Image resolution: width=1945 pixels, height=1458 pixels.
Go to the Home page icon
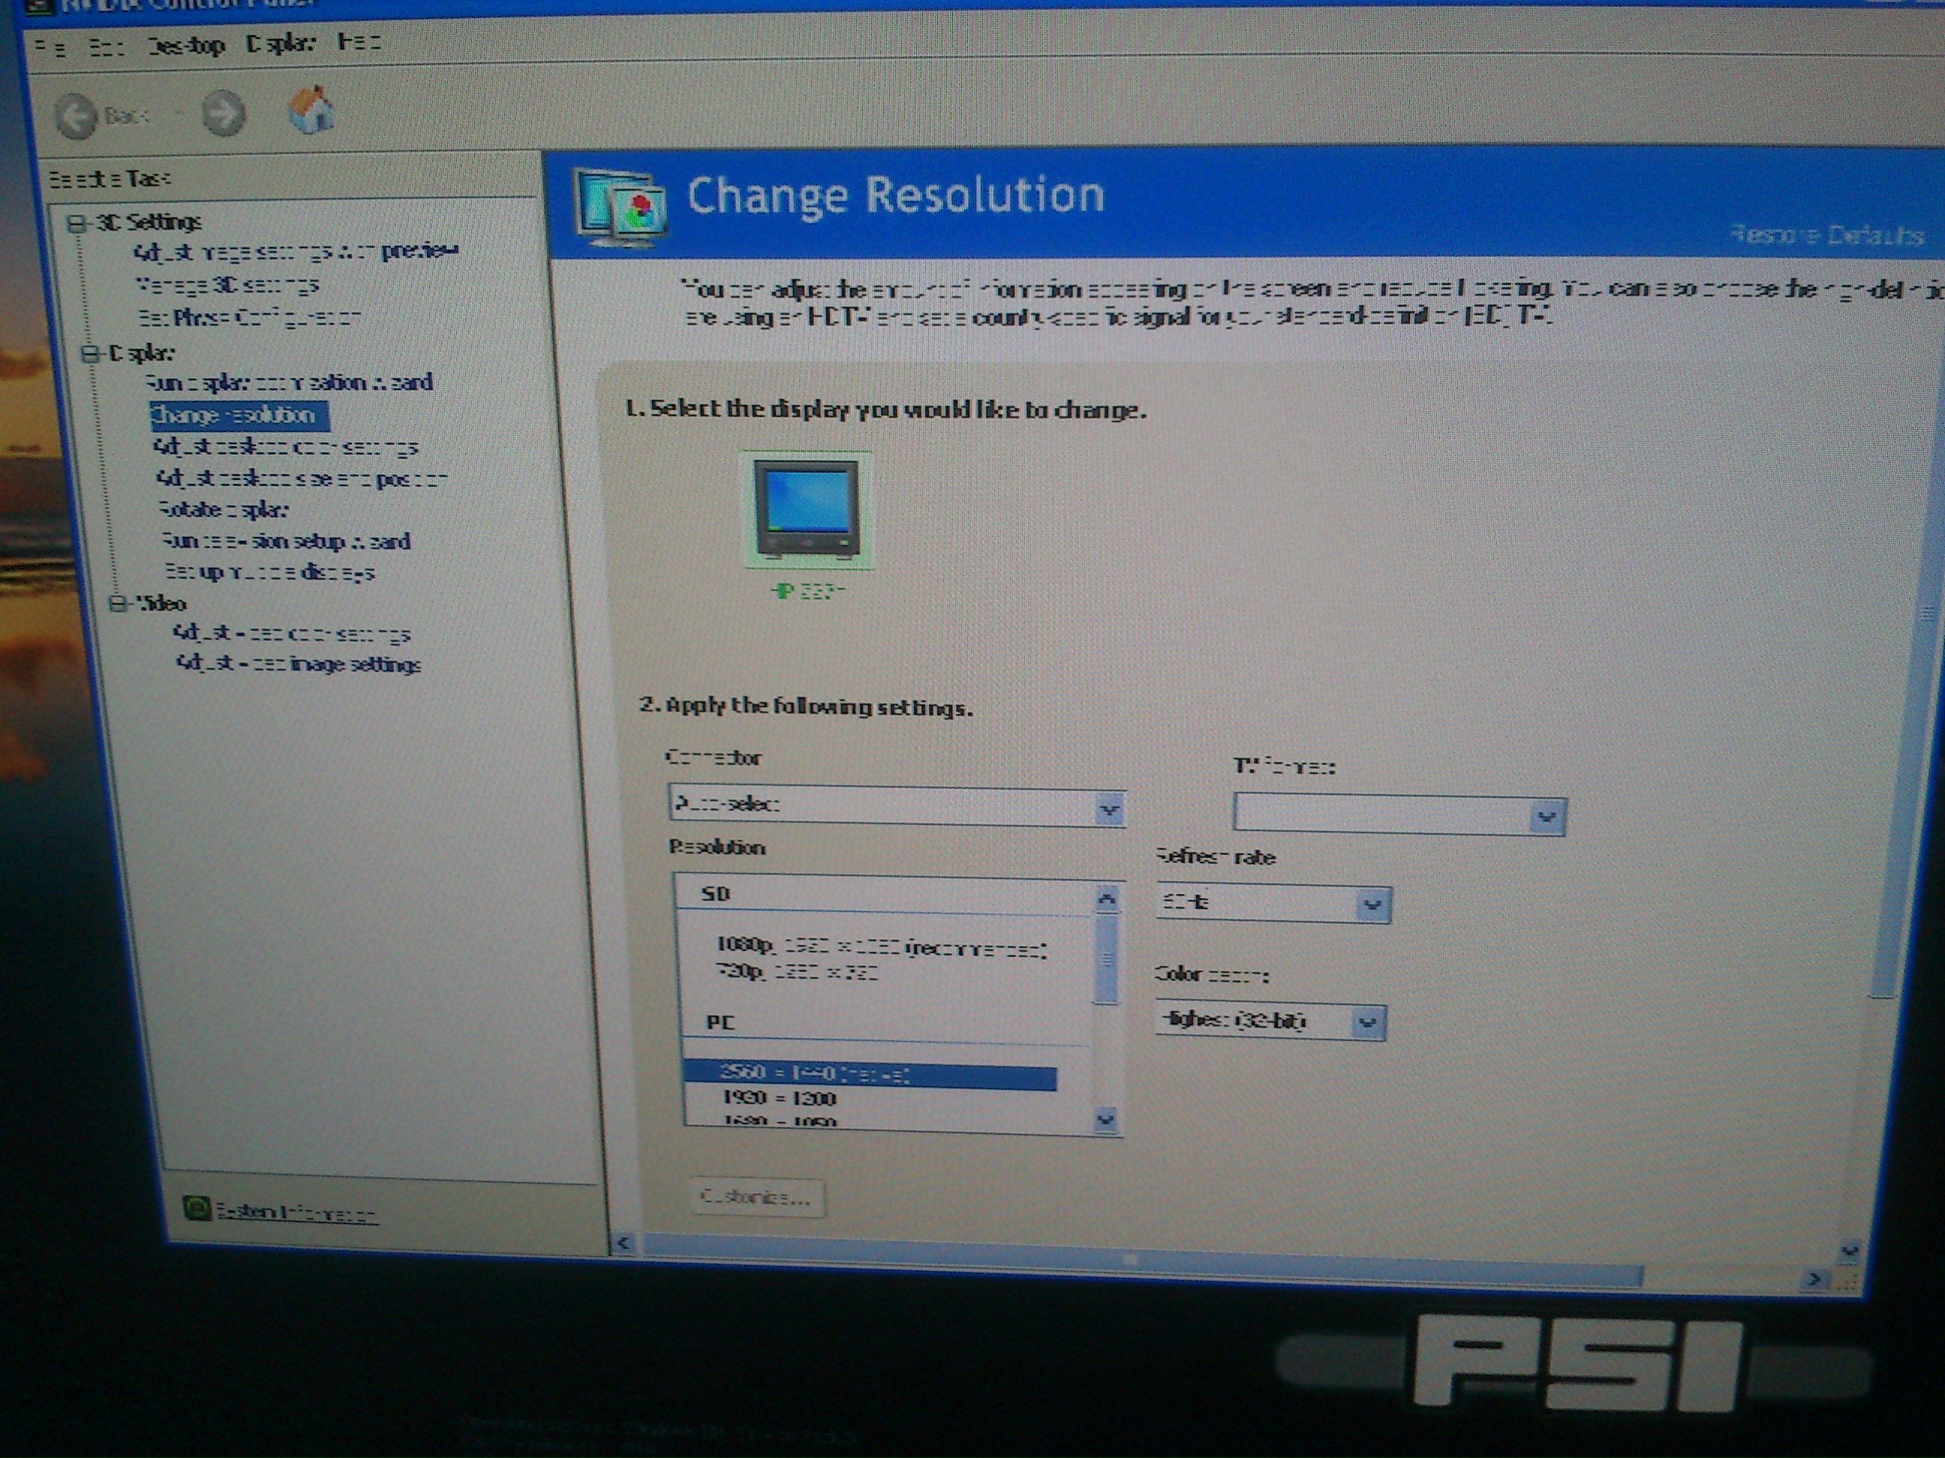pyautogui.click(x=311, y=111)
